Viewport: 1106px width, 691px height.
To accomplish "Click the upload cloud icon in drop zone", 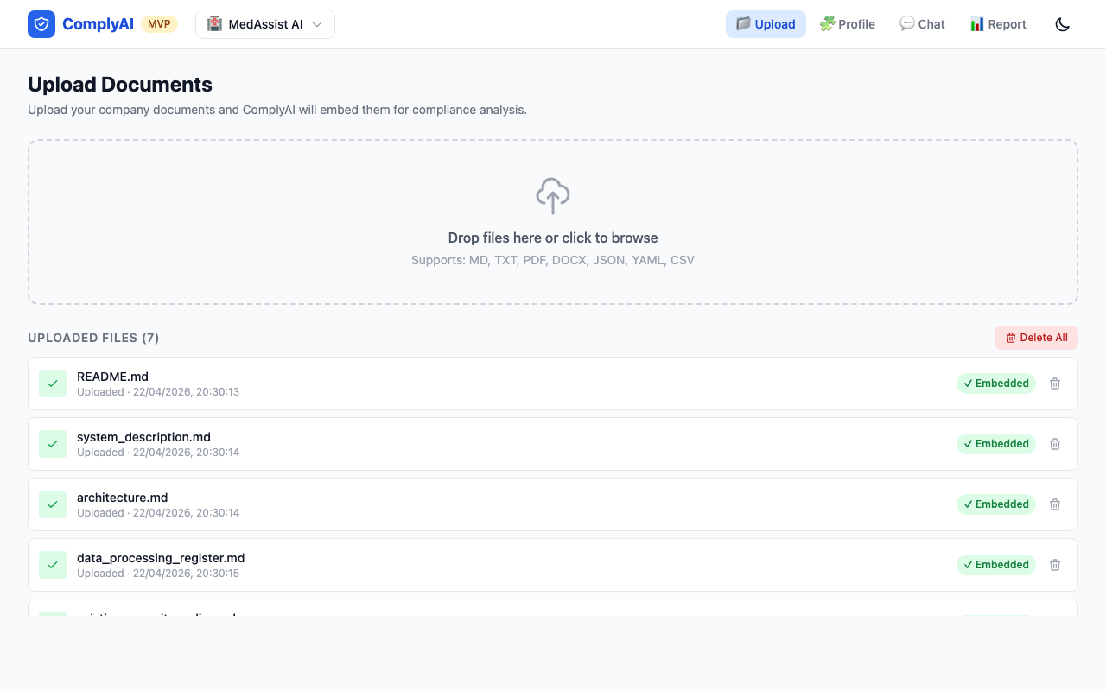I will tap(552, 196).
